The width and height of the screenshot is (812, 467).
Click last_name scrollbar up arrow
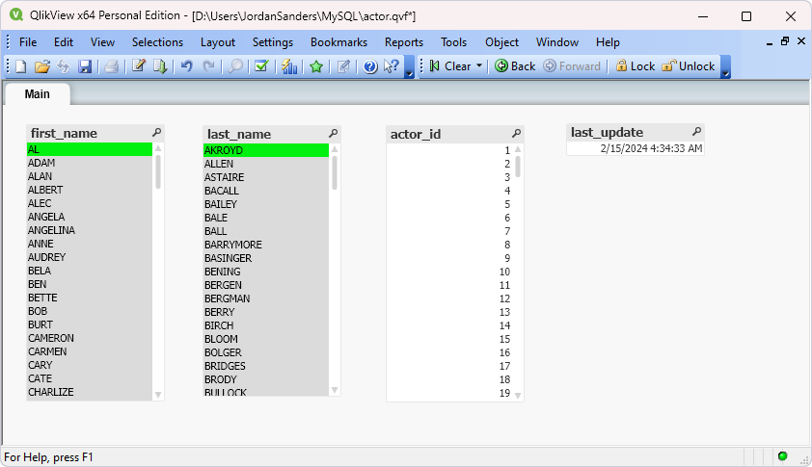[335, 149]
